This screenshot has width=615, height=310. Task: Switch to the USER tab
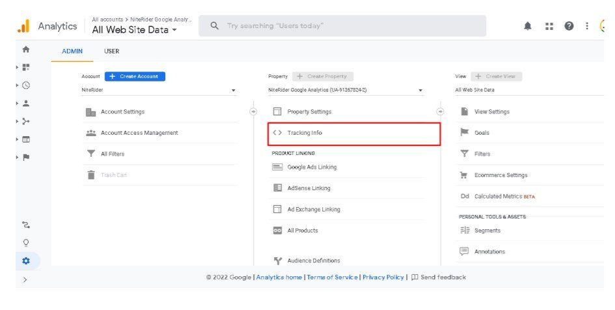[x=112, y=51]
